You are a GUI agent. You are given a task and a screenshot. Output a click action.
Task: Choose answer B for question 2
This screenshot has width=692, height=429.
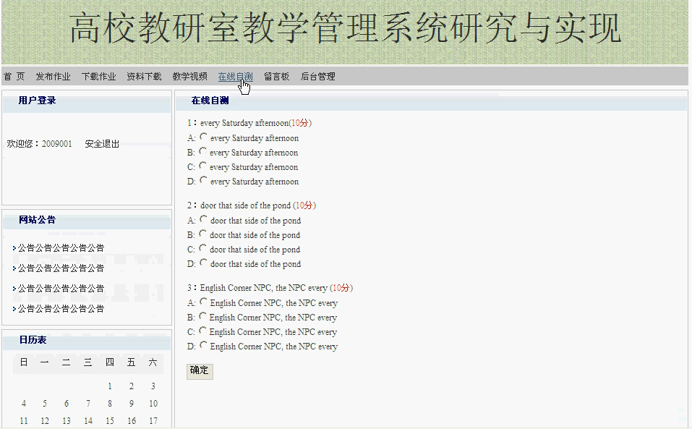coord(202,234)
